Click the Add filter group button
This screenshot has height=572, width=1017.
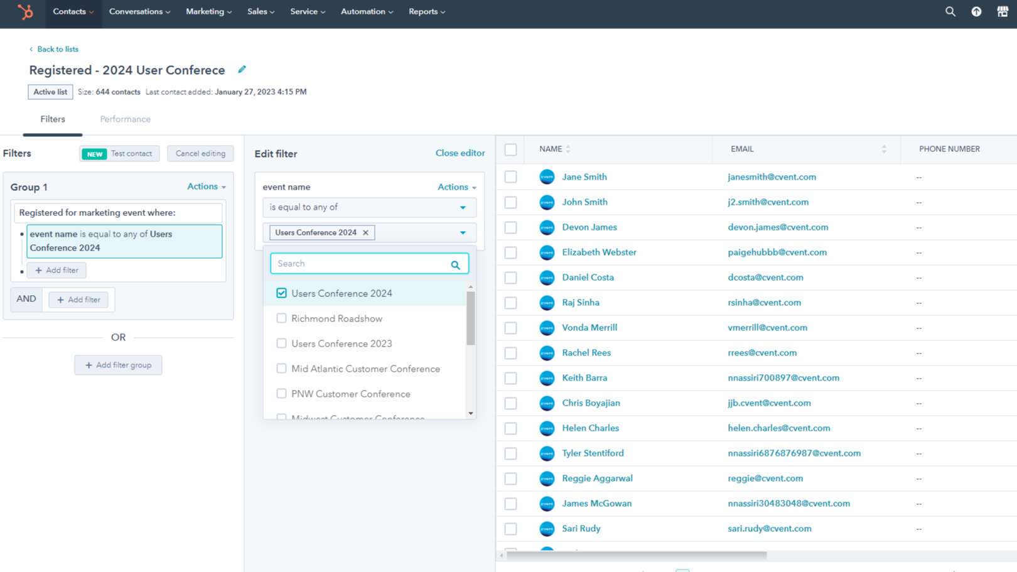tap(118, 365)
